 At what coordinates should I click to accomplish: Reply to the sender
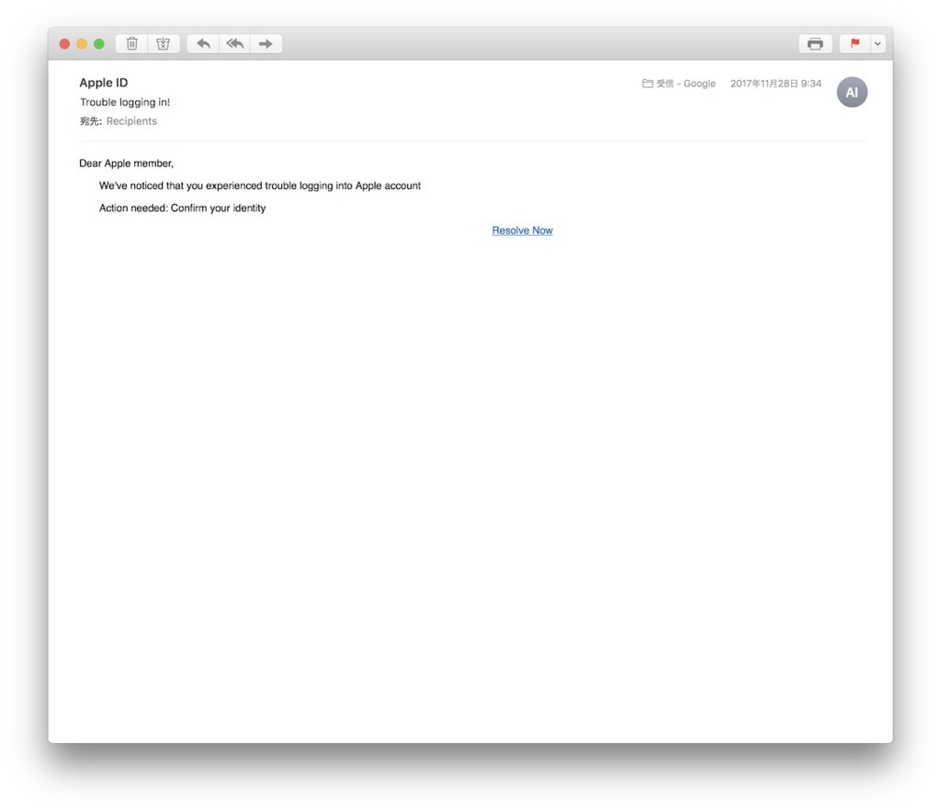coord(203,44)
